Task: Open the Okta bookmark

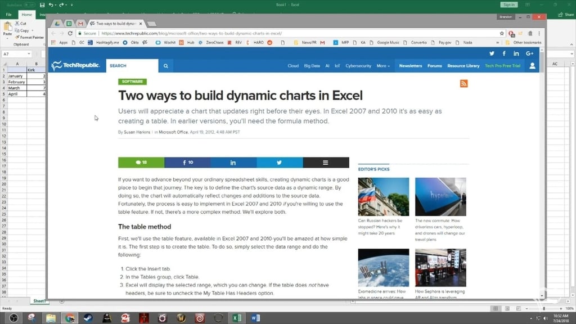Action: click(130, 43)
